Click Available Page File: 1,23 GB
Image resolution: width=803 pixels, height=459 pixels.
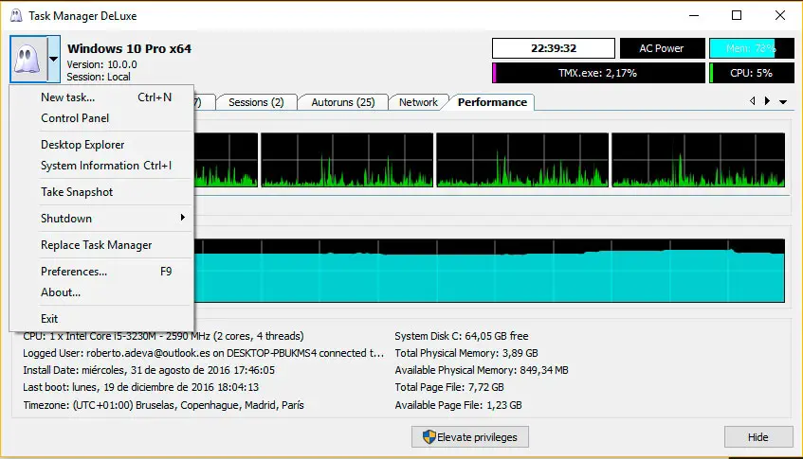[458, 405]
